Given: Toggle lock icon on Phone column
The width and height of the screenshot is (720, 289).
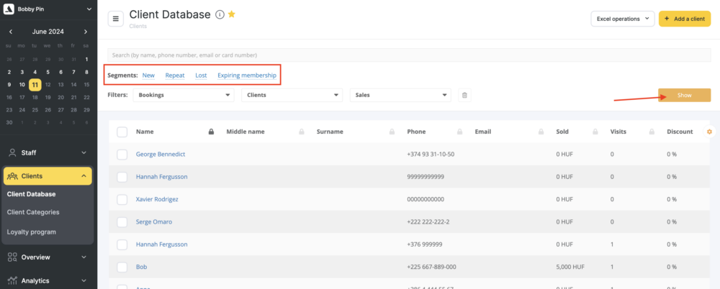Looking at the screenshot, I should click(x=459, y=132).
